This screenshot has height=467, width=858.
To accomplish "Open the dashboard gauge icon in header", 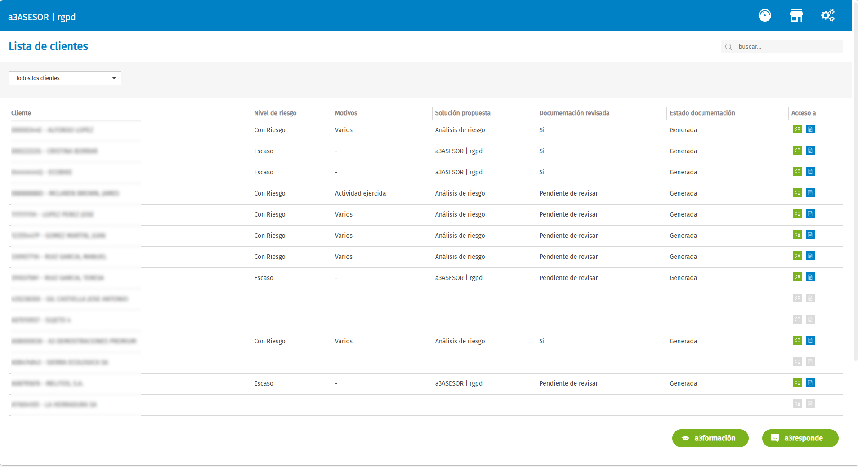I will coord(764,16).
